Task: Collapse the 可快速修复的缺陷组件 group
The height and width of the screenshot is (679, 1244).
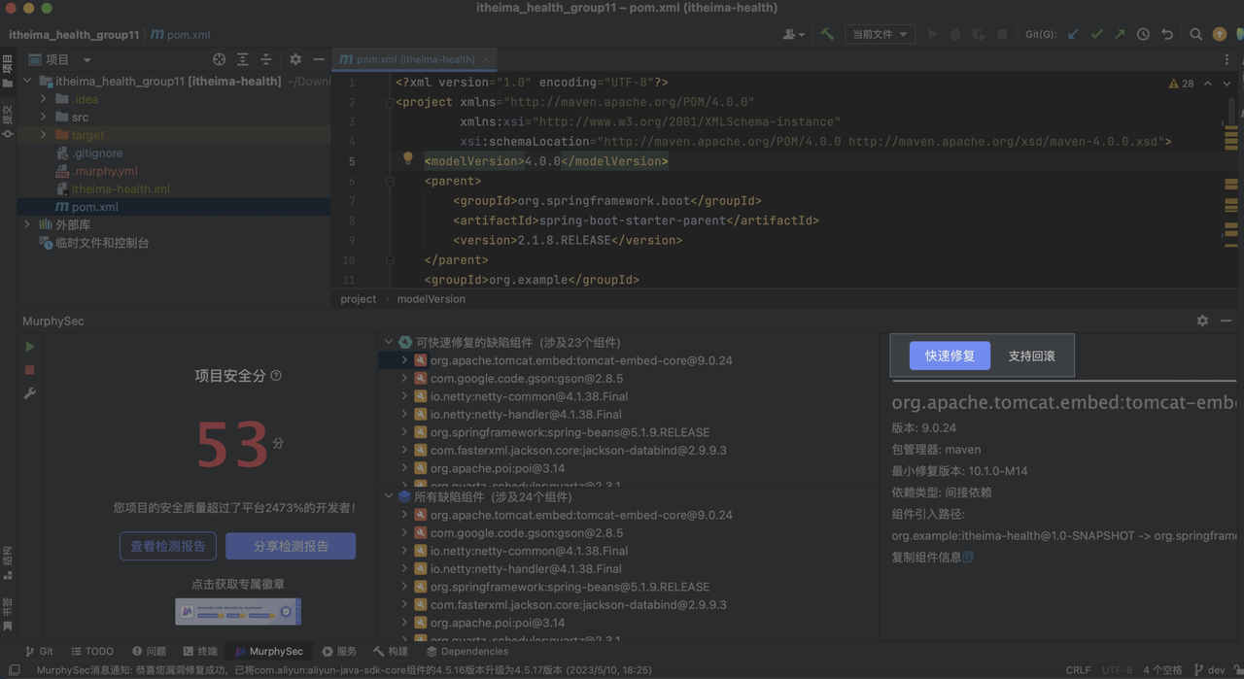Action: pyautogui.click(x=389, y=342)
